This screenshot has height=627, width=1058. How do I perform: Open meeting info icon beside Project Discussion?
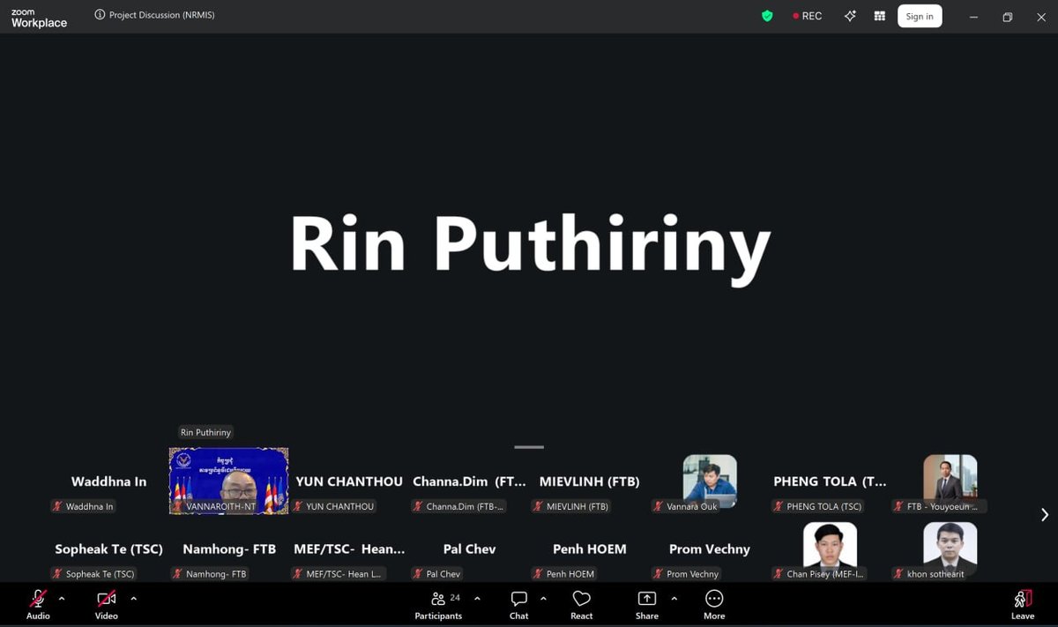(x=100, y=15)
